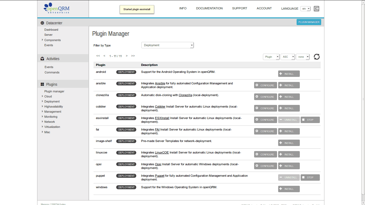
Task: Click the openQRM Enterprise logo
Action: (57, 8)
